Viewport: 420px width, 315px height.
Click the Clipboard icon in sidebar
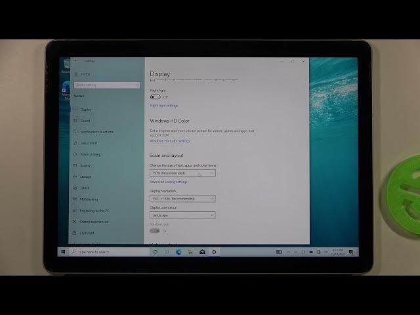tap(74, 233)
